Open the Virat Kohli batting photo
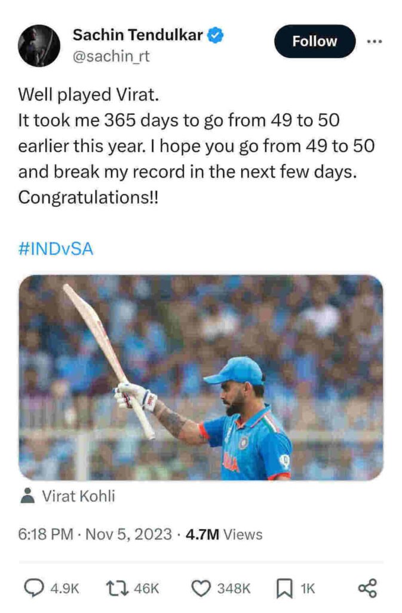 click(201, 378)
